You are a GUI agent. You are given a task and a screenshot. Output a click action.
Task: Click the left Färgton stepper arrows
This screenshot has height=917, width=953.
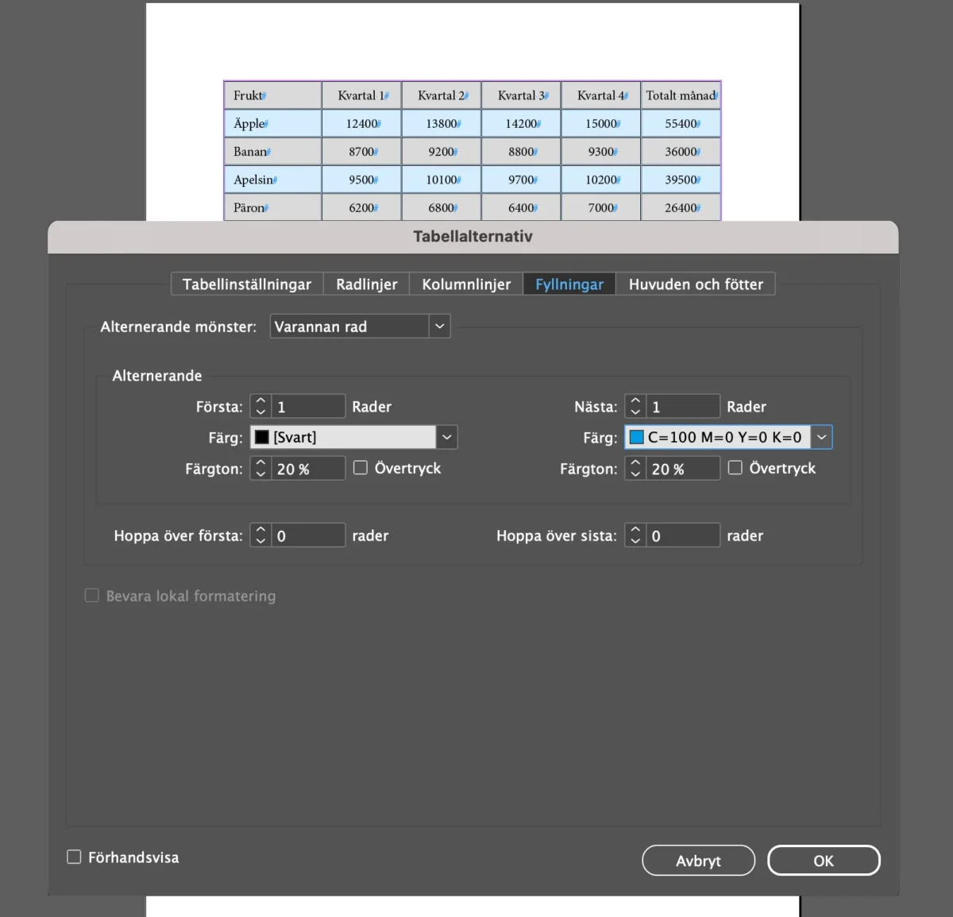[x=260, y=469]
